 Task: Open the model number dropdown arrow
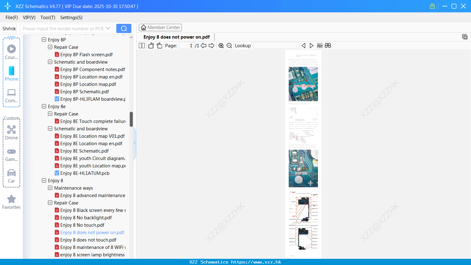(x=108, y=28)
